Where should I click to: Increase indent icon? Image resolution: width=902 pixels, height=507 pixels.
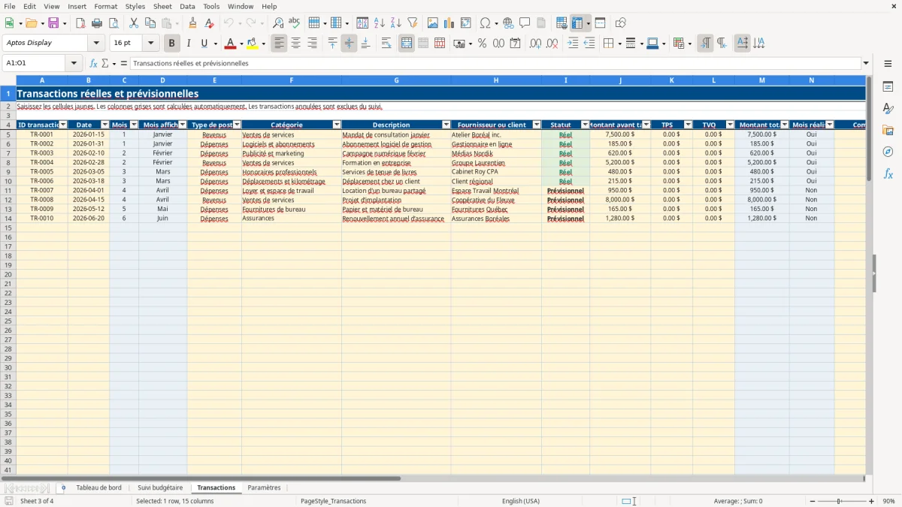[x=573, y=44]
